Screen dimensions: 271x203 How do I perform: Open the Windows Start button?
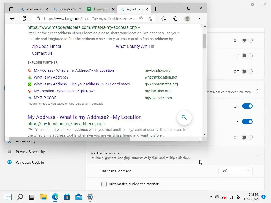pyautogui.click(x=9, y=197)
